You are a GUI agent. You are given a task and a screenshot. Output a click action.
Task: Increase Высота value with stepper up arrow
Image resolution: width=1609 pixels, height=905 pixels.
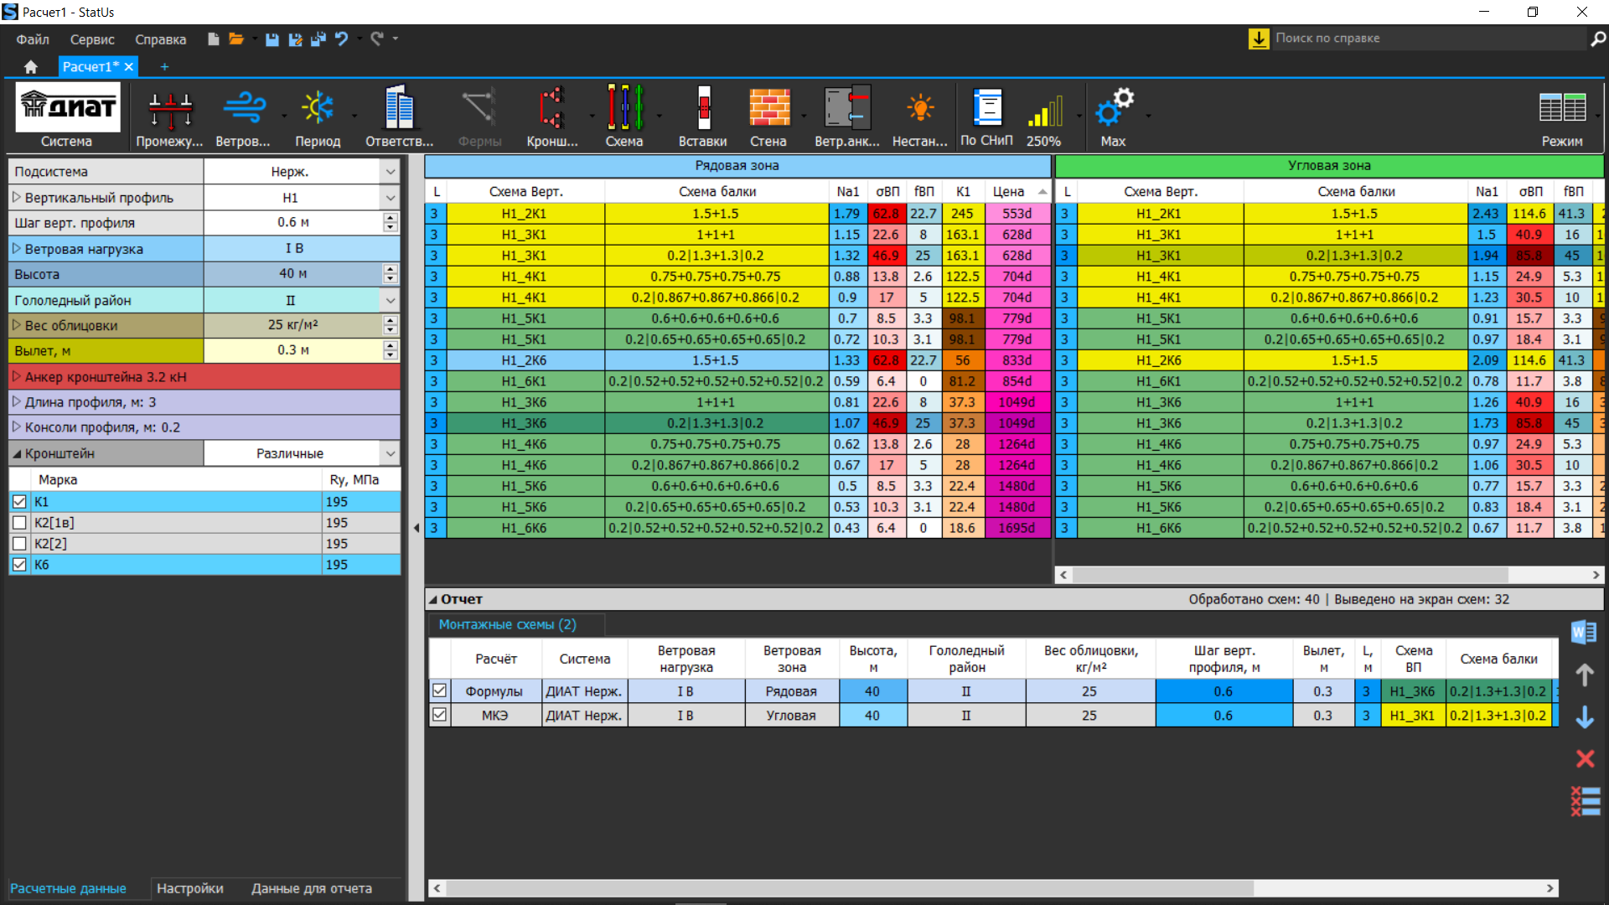(x=391, y=269)
